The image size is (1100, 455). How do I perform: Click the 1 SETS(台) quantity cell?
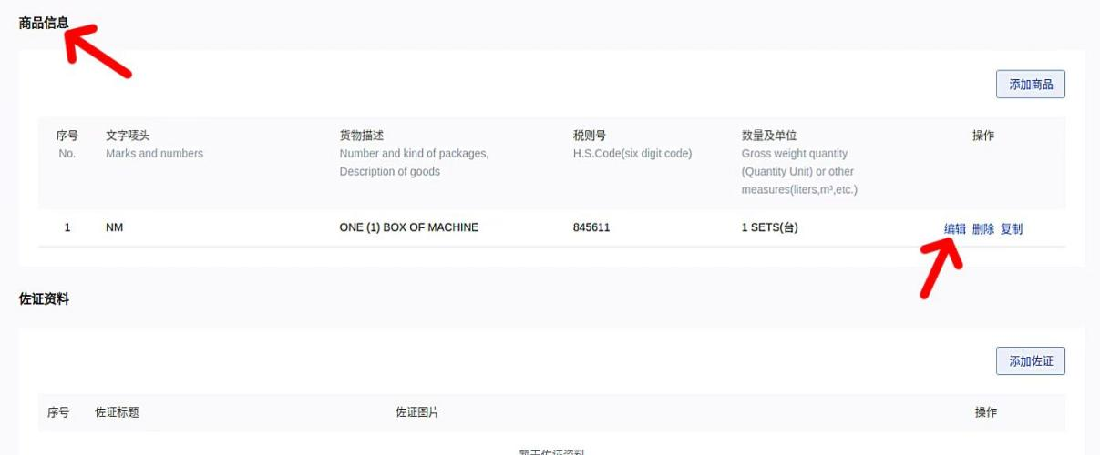769,227
